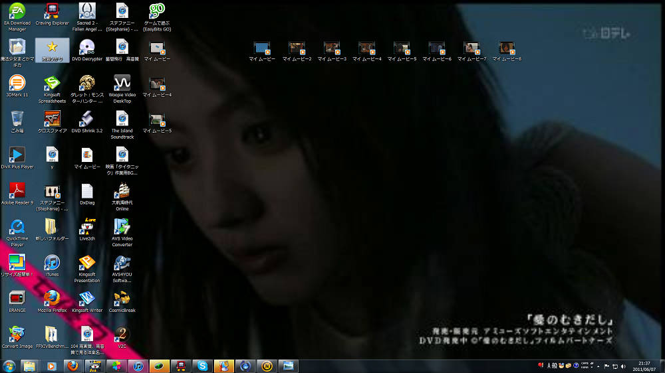Open the V2C desktop shortcut
The height and width of the screenshot is (373, 665).
pos(122,337)
